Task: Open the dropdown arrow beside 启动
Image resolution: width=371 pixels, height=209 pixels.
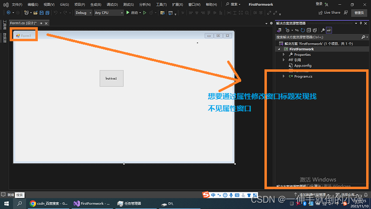Action: tap(140, 13)
